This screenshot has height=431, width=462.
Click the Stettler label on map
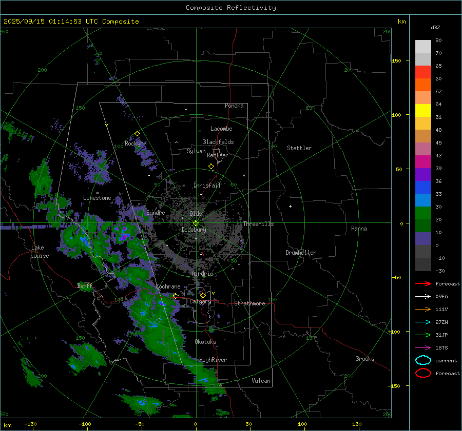click(299, 148)
